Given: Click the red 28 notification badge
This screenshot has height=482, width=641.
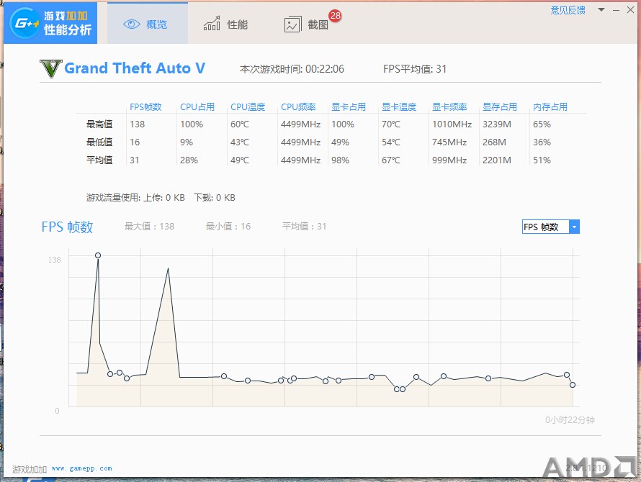Looking at the screenshot, I should point(335,16).
